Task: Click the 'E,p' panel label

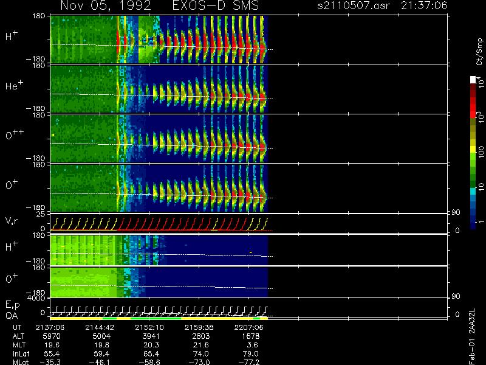Action: point(12,305)
